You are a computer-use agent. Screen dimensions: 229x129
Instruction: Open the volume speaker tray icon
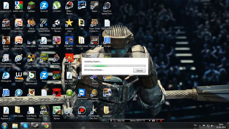(212, 126)
